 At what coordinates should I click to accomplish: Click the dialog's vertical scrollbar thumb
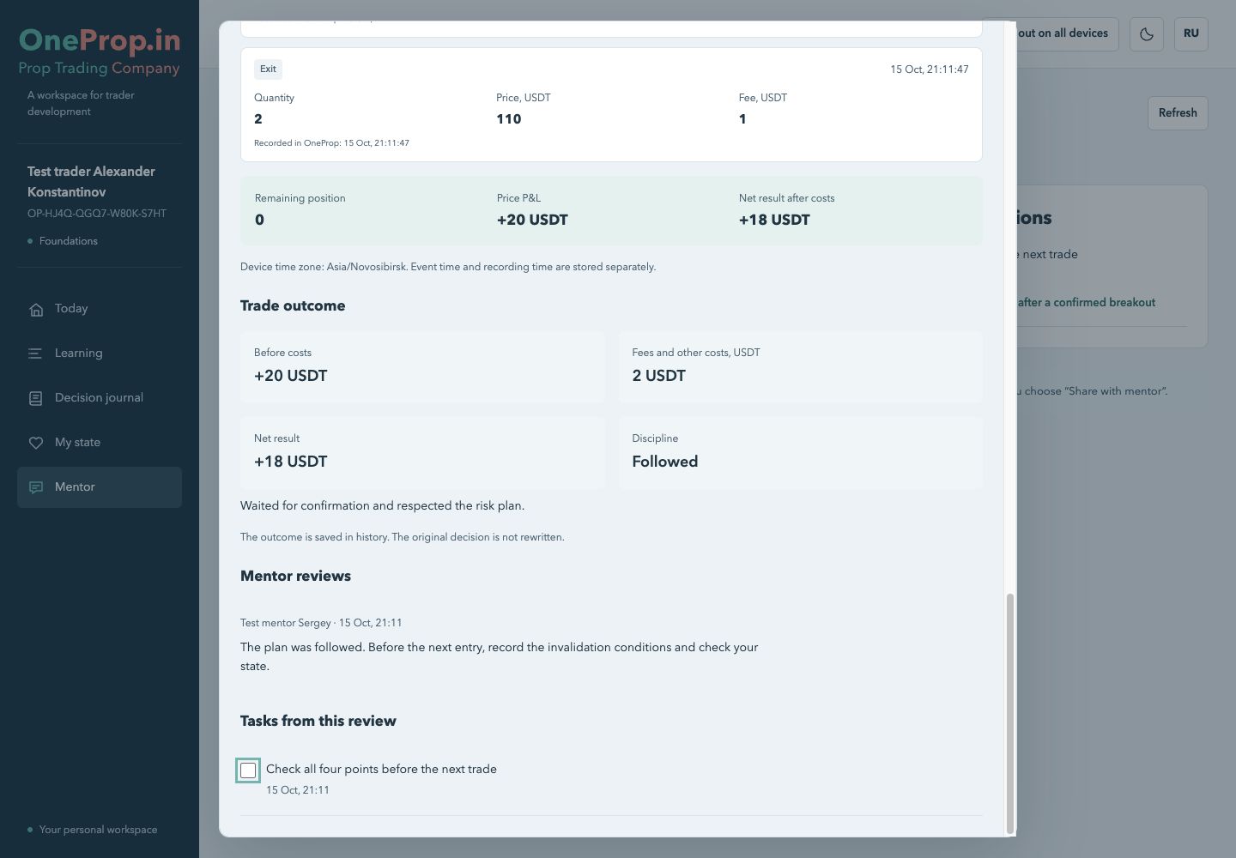tap(1010, 713)
